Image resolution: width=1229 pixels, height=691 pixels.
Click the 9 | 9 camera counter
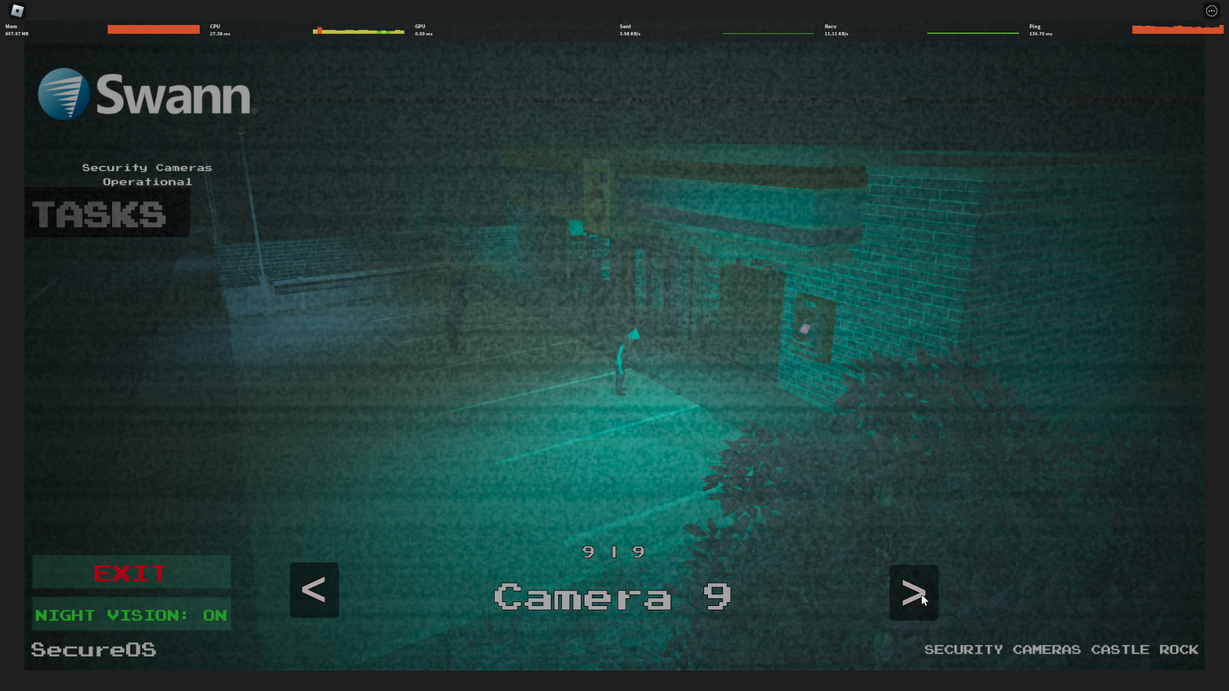click(x=613, y=552)
